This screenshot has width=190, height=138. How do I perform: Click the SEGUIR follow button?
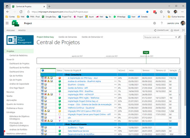tap(175, 30)
